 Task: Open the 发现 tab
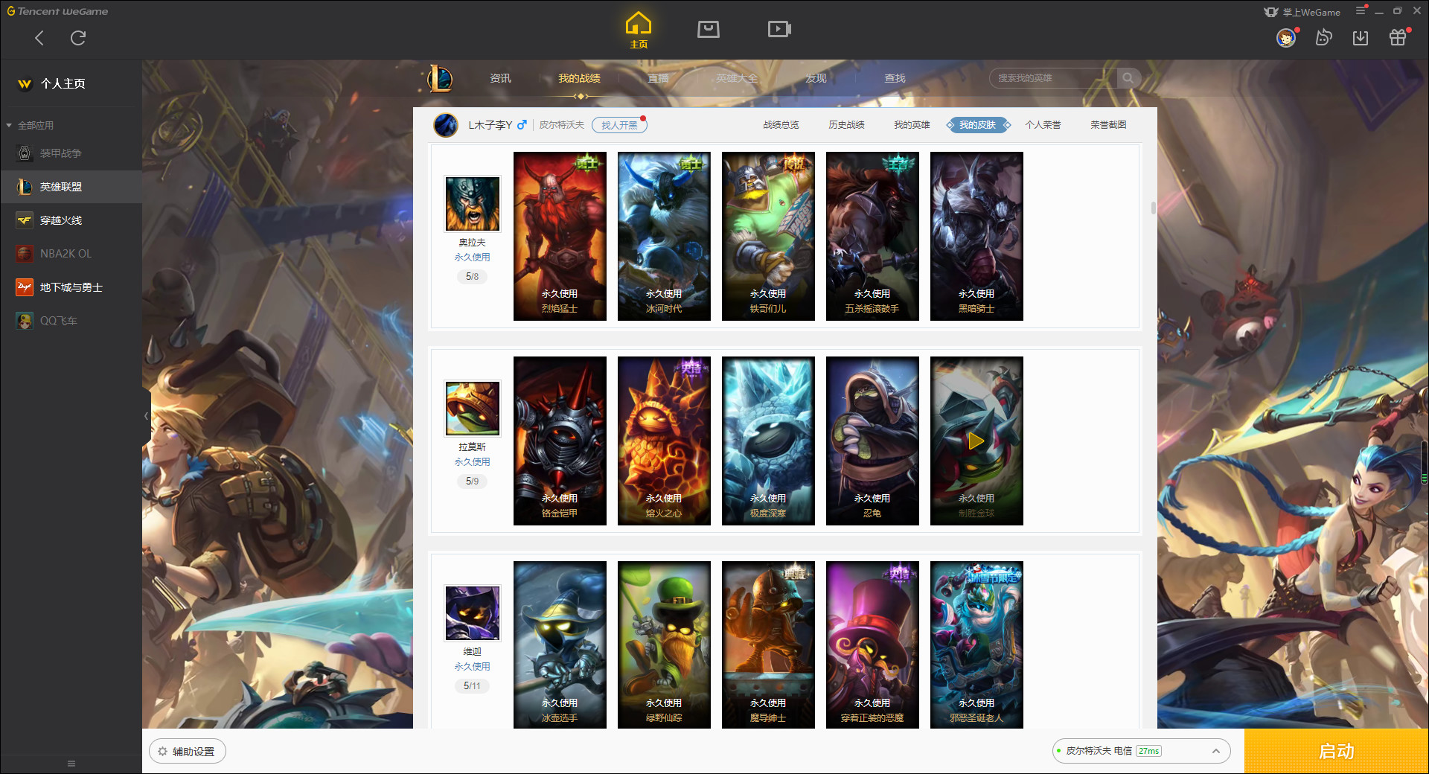tap(816, 78)
